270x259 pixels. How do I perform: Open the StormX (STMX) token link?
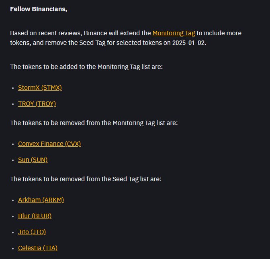(x=40, y=88)
